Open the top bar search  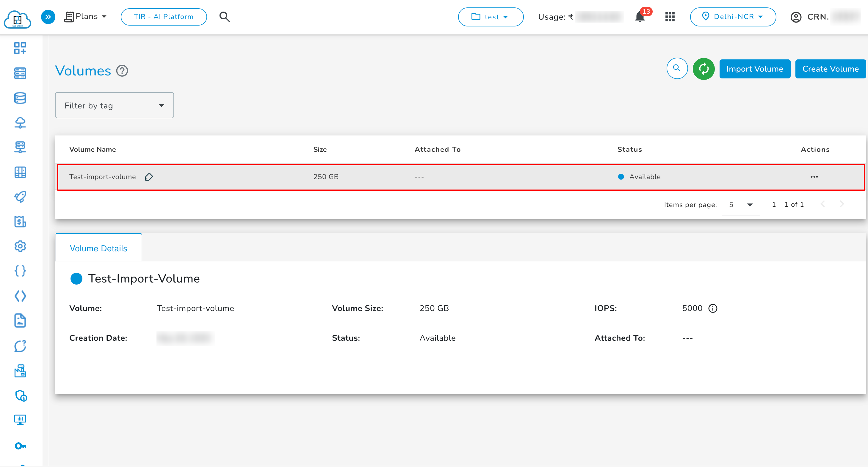(x=224, y=16)
